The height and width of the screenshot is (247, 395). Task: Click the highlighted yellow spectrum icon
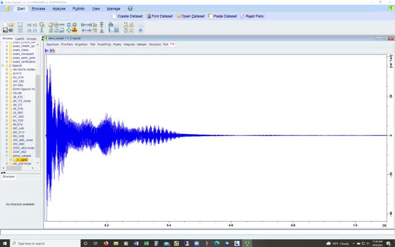[74, 30]
